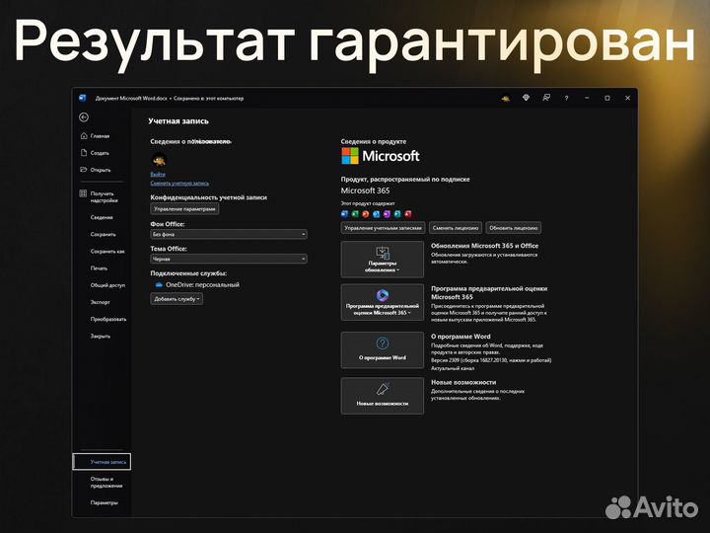
Task: Open Параметры at the sidebar bottom
Action: click(x=104, y=502)
